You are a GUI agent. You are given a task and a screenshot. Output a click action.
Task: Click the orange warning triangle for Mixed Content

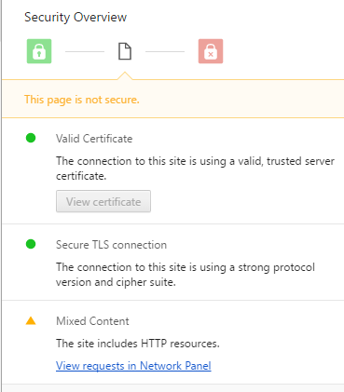coord(31,320)
